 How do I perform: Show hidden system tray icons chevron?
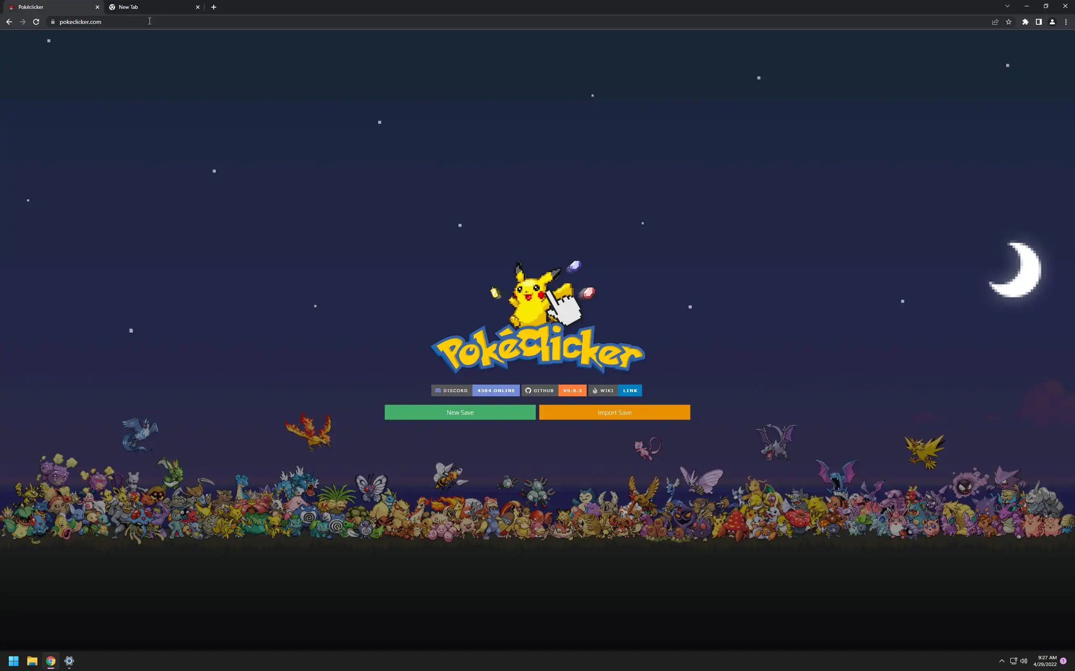click(1002, 661)
